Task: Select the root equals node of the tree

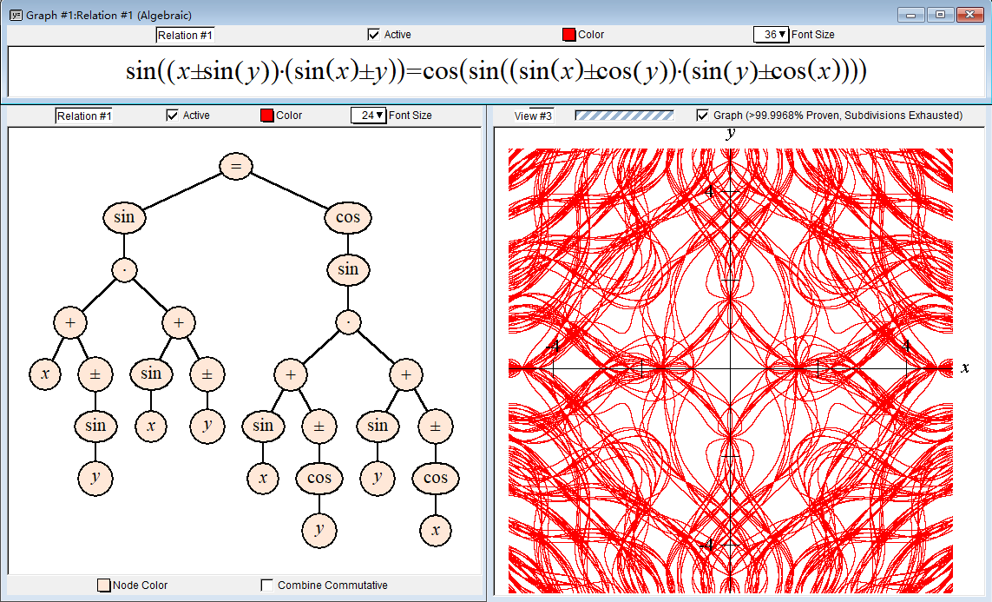Action: pos(236,167)
